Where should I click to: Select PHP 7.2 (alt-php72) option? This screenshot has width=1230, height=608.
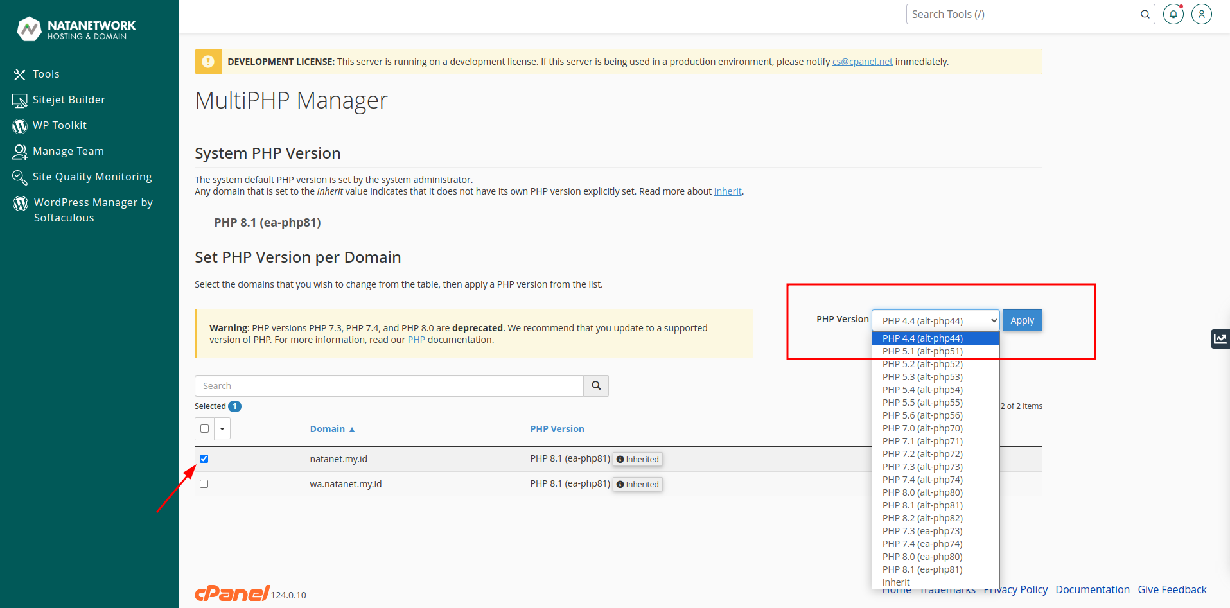935,454
